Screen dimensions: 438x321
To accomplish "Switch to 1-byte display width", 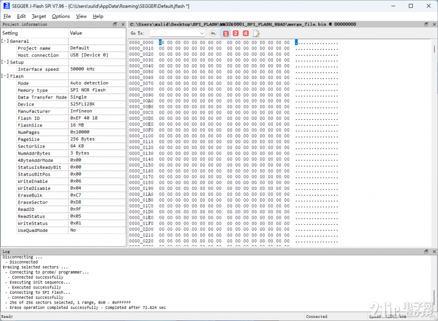I will point(226,33).
